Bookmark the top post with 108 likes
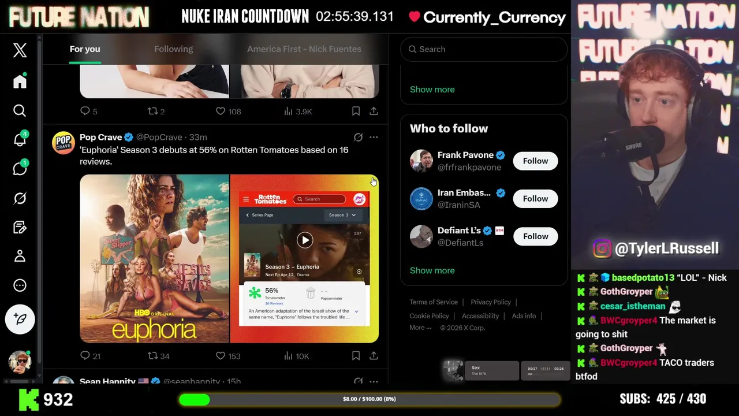This screenshot has width=739, height=416. 356,112
